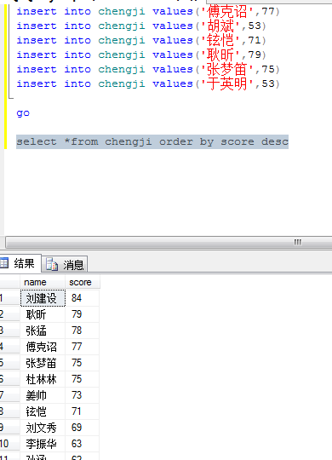332x460 pixels.
Task: Select score cell 77
Action: [82, 347]
